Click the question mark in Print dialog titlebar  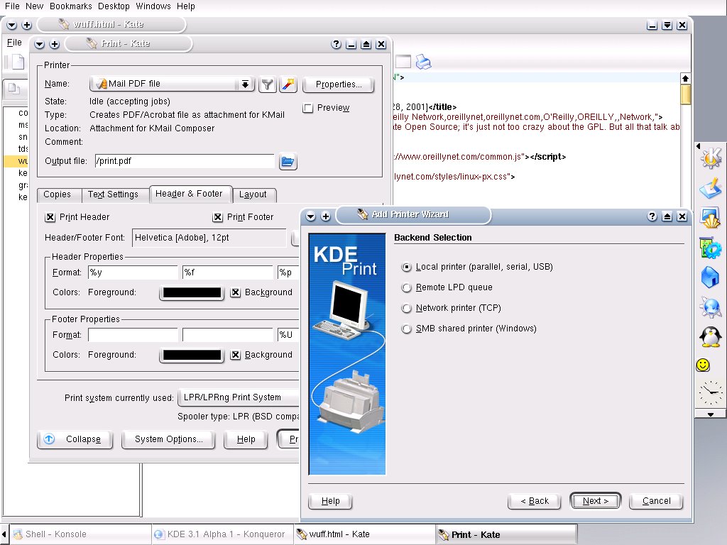[x=336, y=45]
